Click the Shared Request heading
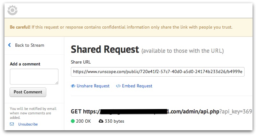257x136 pixels. 105,49
